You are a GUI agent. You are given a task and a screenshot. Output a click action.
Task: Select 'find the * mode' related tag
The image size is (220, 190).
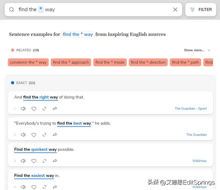[110, 62]
